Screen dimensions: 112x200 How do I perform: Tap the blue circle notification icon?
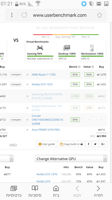point(84,4)
